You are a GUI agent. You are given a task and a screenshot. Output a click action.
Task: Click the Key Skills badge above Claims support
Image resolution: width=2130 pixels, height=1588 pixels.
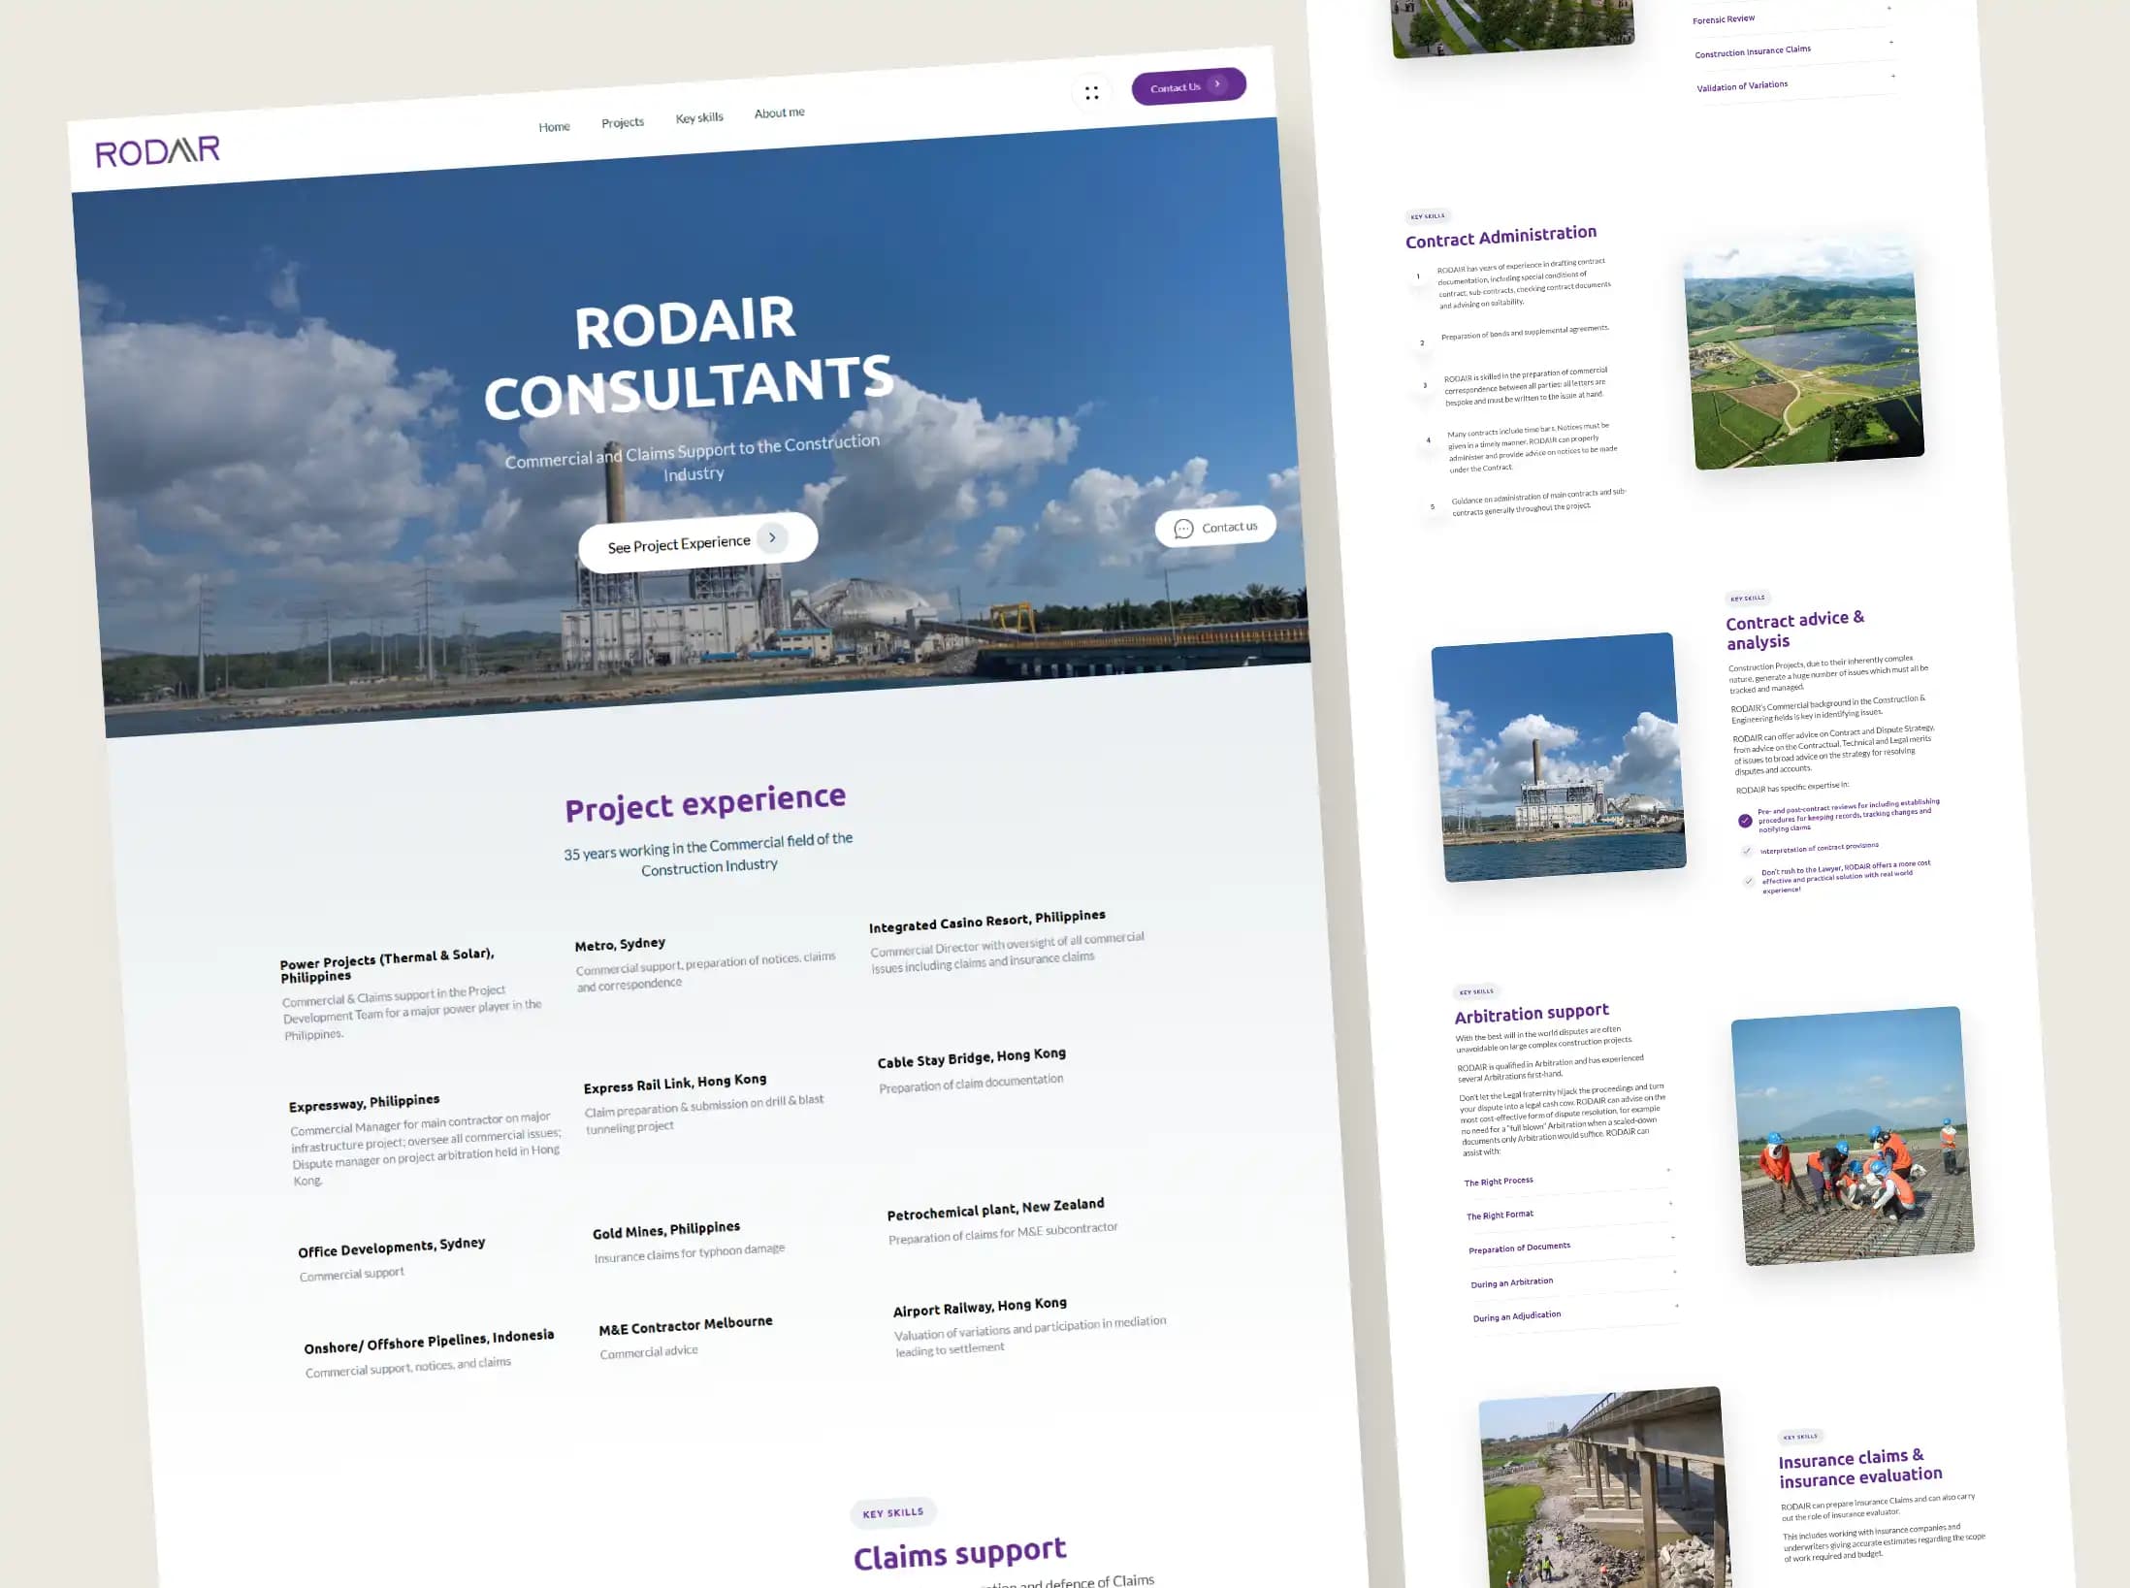[892, 1512]
